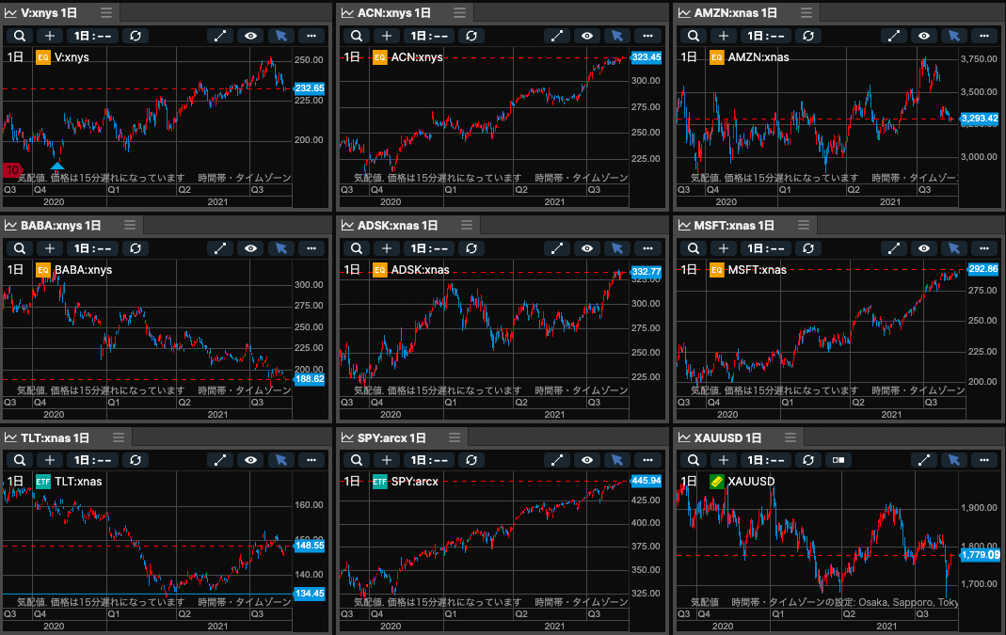The height and width of the screenshot is (635, 1006).
Task: Open the 1日 interval dropdown in XAUUSD chart
Action: coord(766,460)
